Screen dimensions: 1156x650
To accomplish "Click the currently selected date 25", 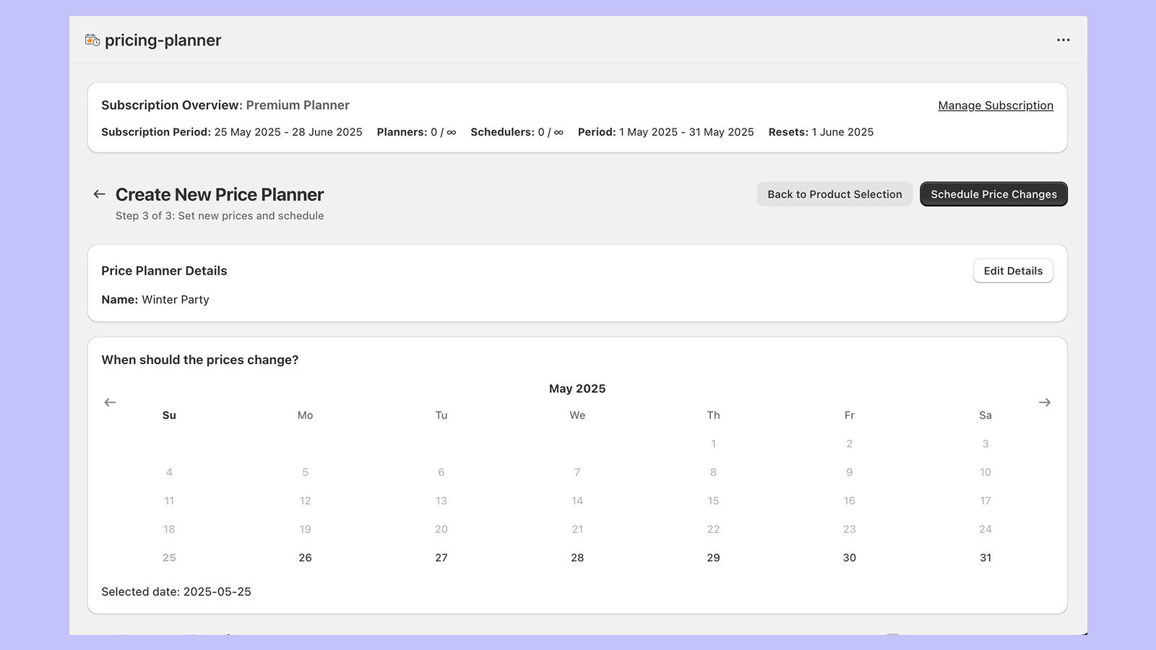I will (x=169, y=557).
